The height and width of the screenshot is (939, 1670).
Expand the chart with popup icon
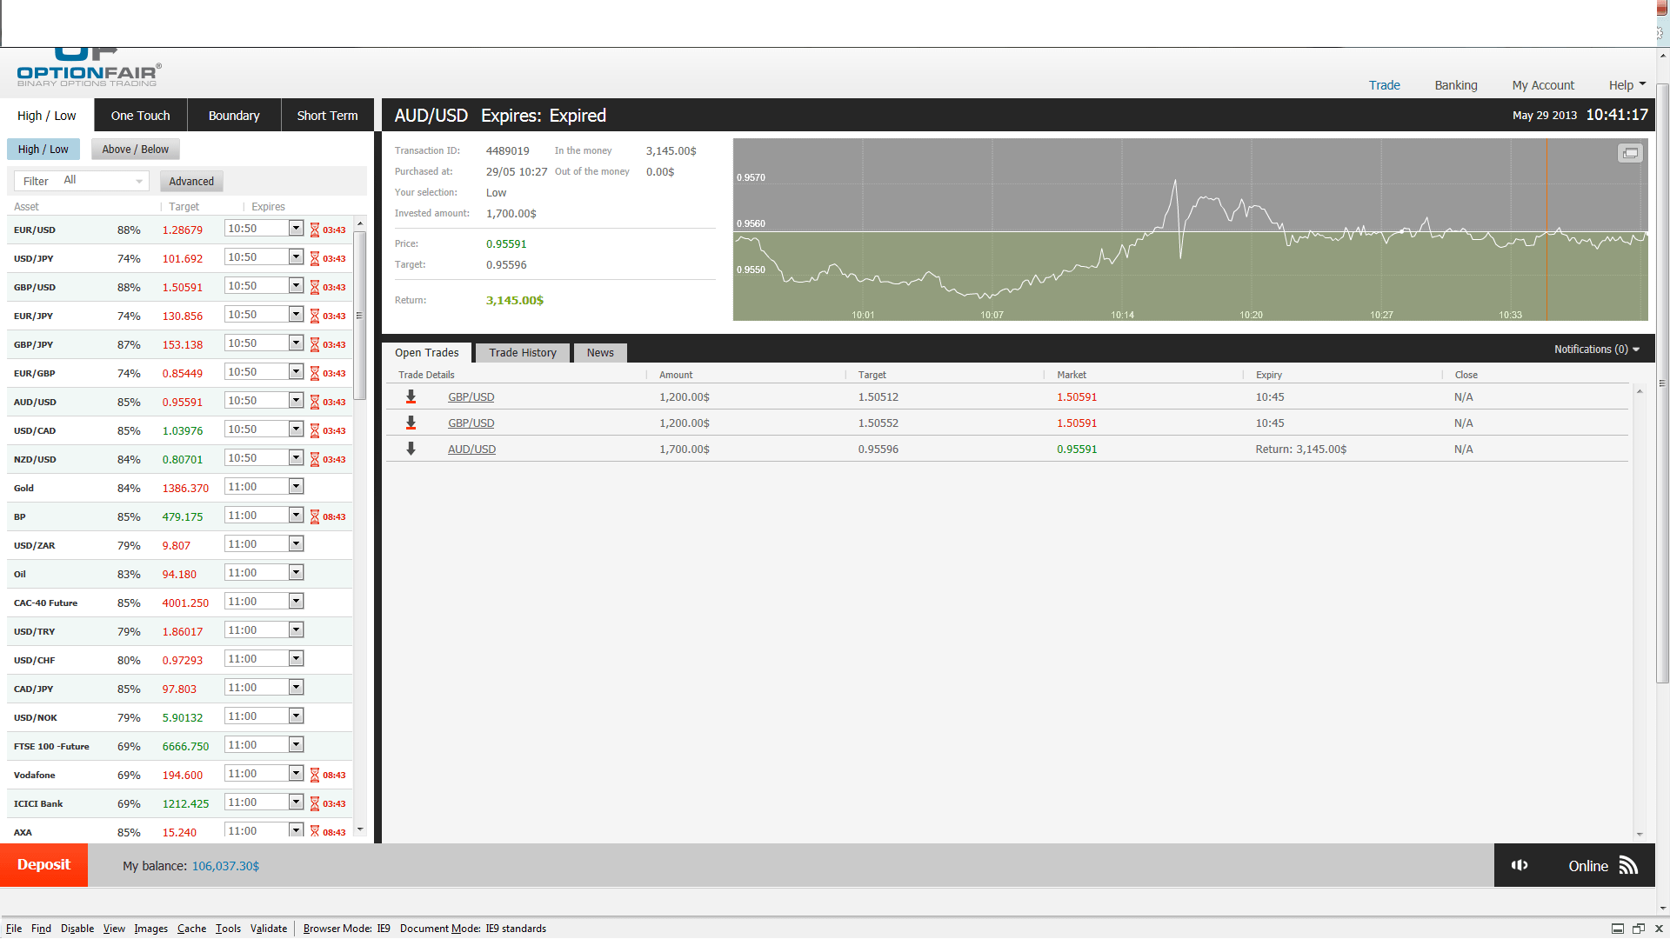pos(1630,153)
